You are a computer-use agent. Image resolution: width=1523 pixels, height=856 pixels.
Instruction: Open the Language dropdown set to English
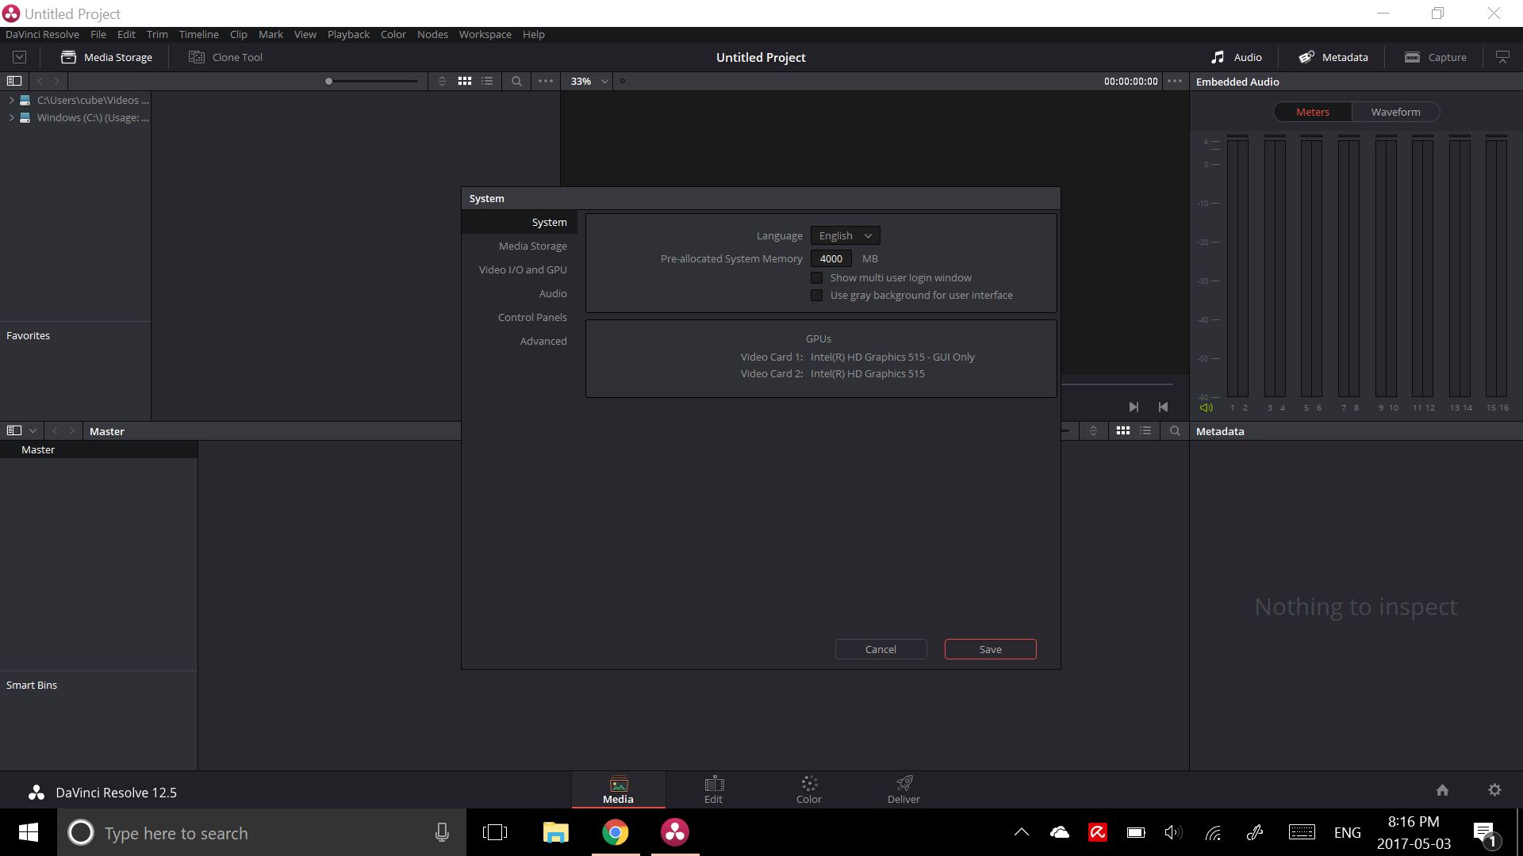(x=845, y=235)
